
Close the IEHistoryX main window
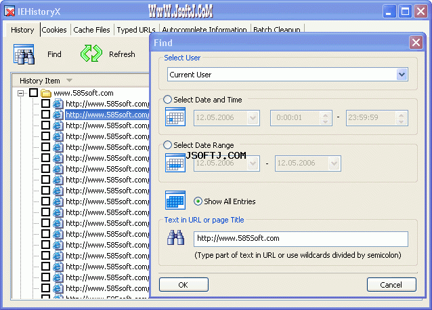pos(421,12)
